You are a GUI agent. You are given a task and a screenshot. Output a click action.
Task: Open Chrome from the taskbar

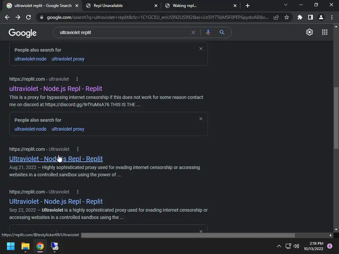pos(40,246)
